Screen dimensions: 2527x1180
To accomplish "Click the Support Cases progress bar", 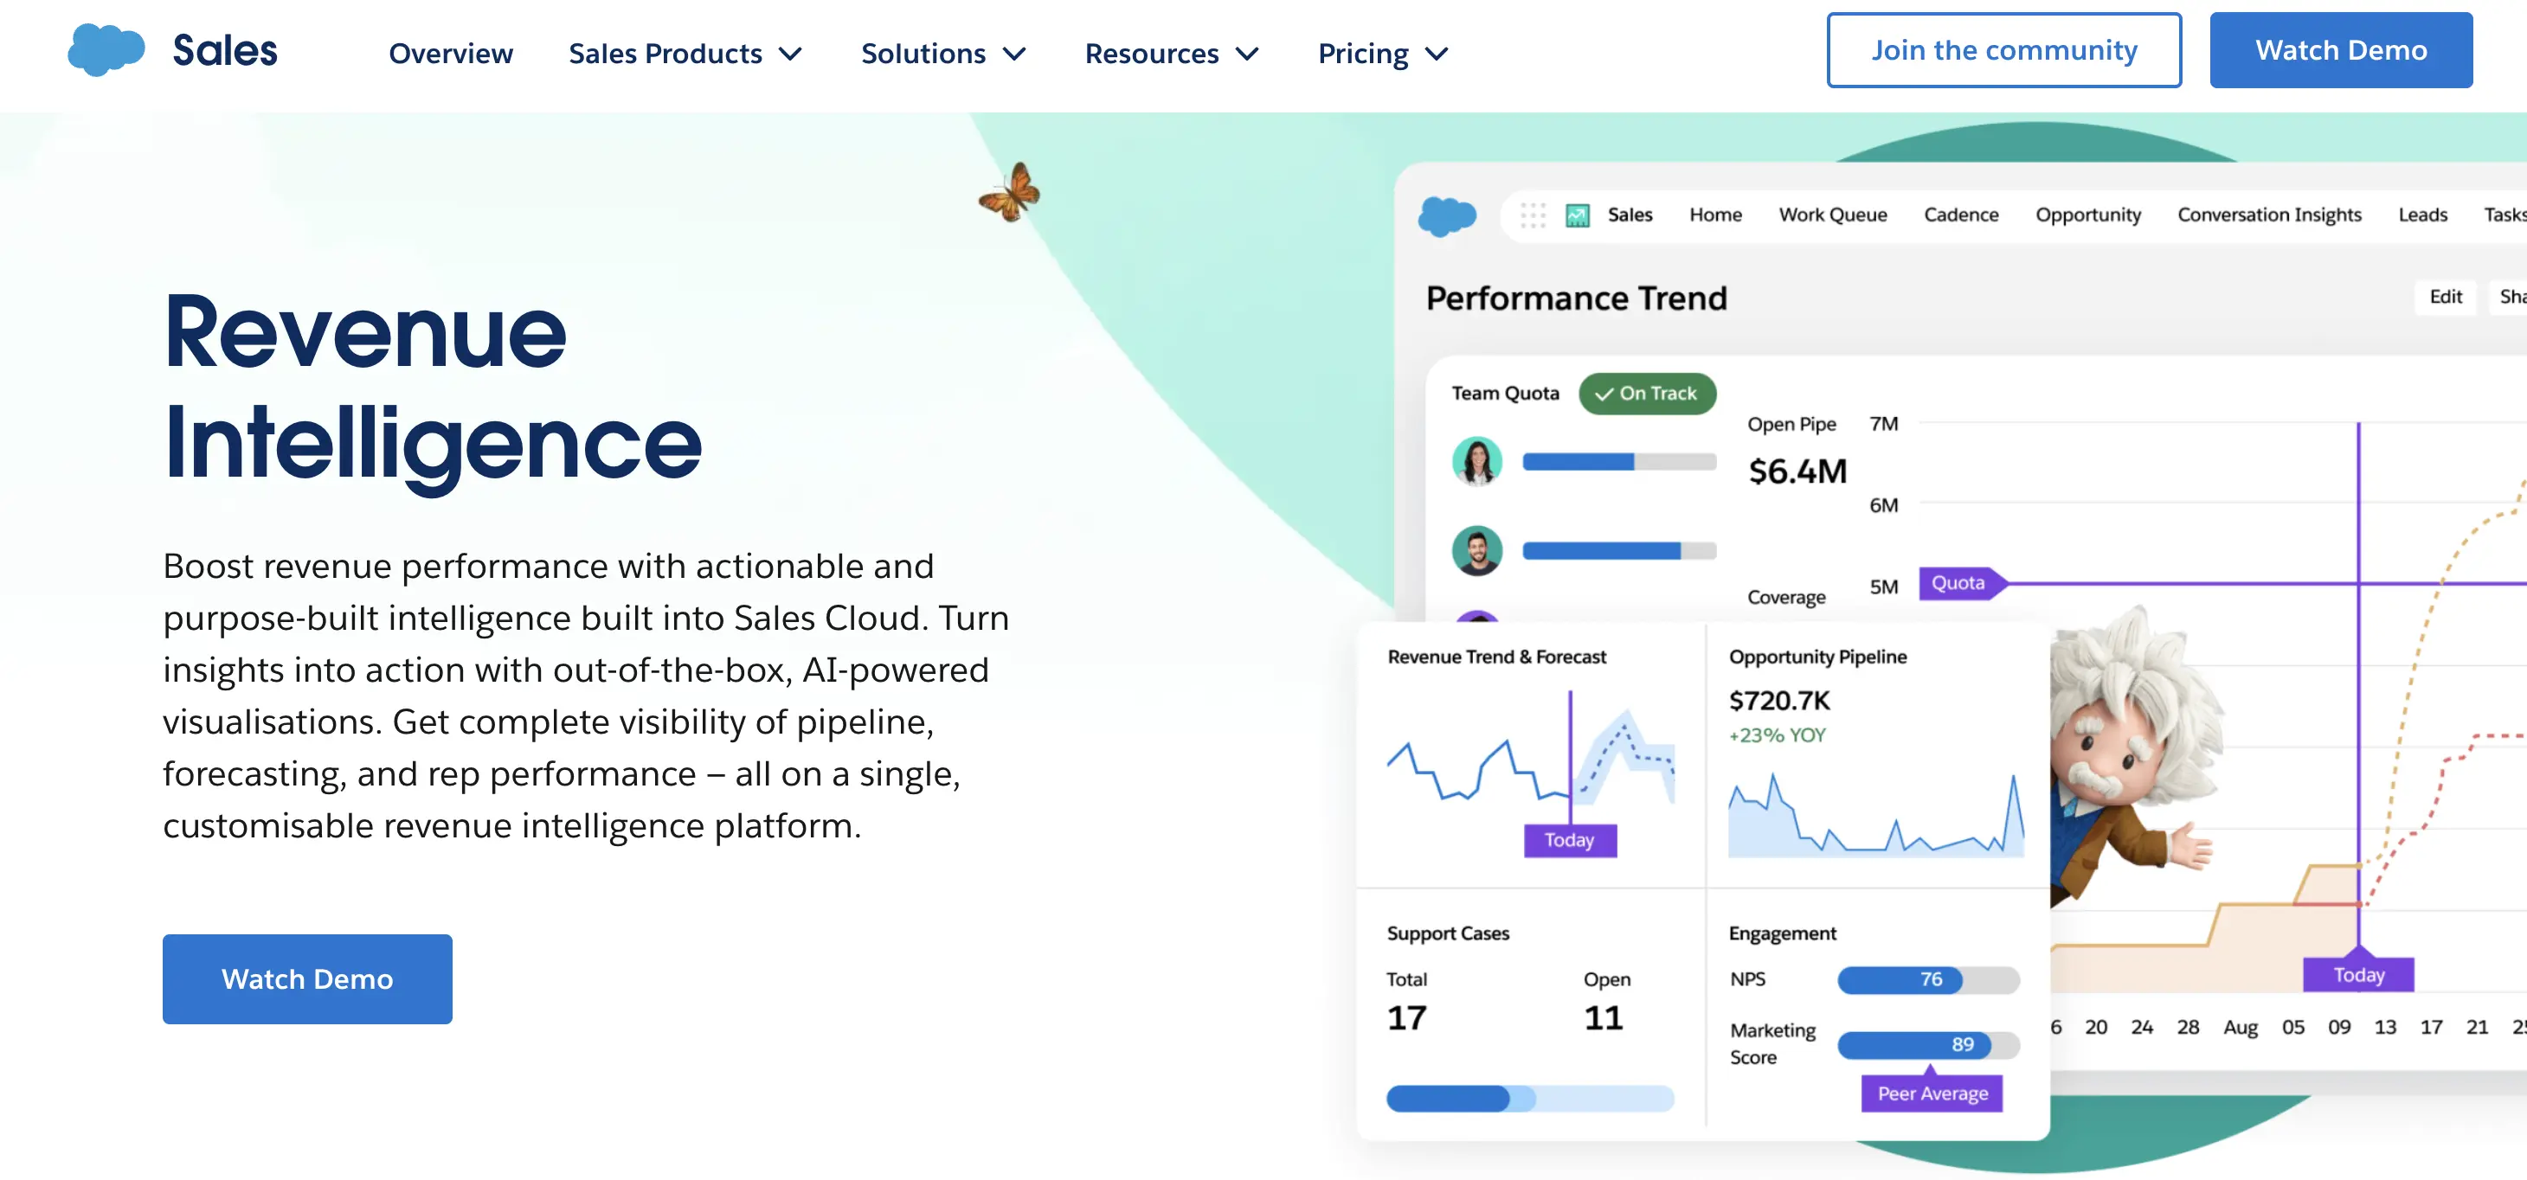I will pyautogui.click(x=1529, y=1098).
